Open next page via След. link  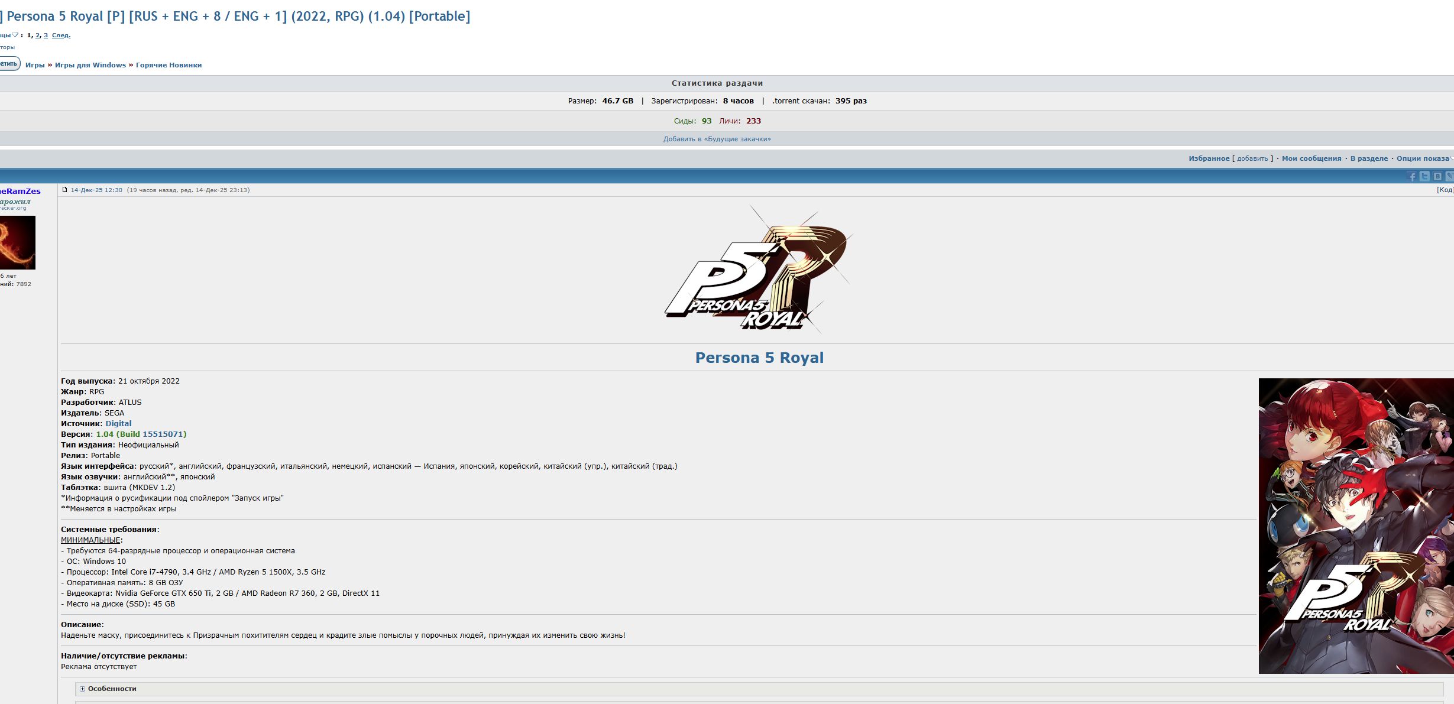(x=61, y=35)
